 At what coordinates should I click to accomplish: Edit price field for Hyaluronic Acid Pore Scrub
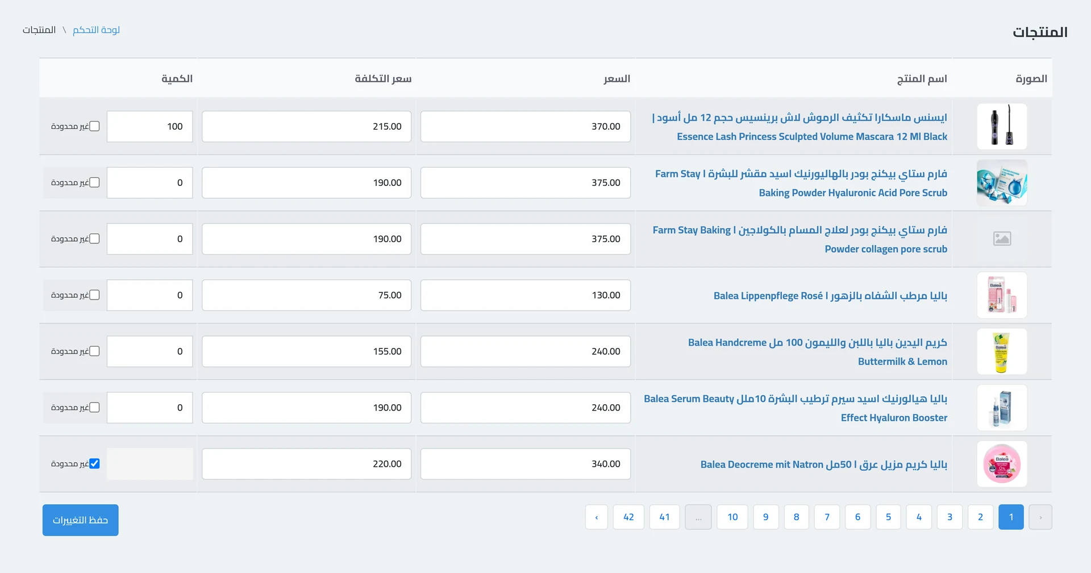pos(526,182)
